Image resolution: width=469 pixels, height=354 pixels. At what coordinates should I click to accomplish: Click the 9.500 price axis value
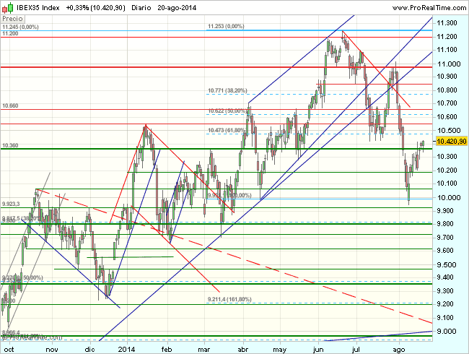point(447,264)
